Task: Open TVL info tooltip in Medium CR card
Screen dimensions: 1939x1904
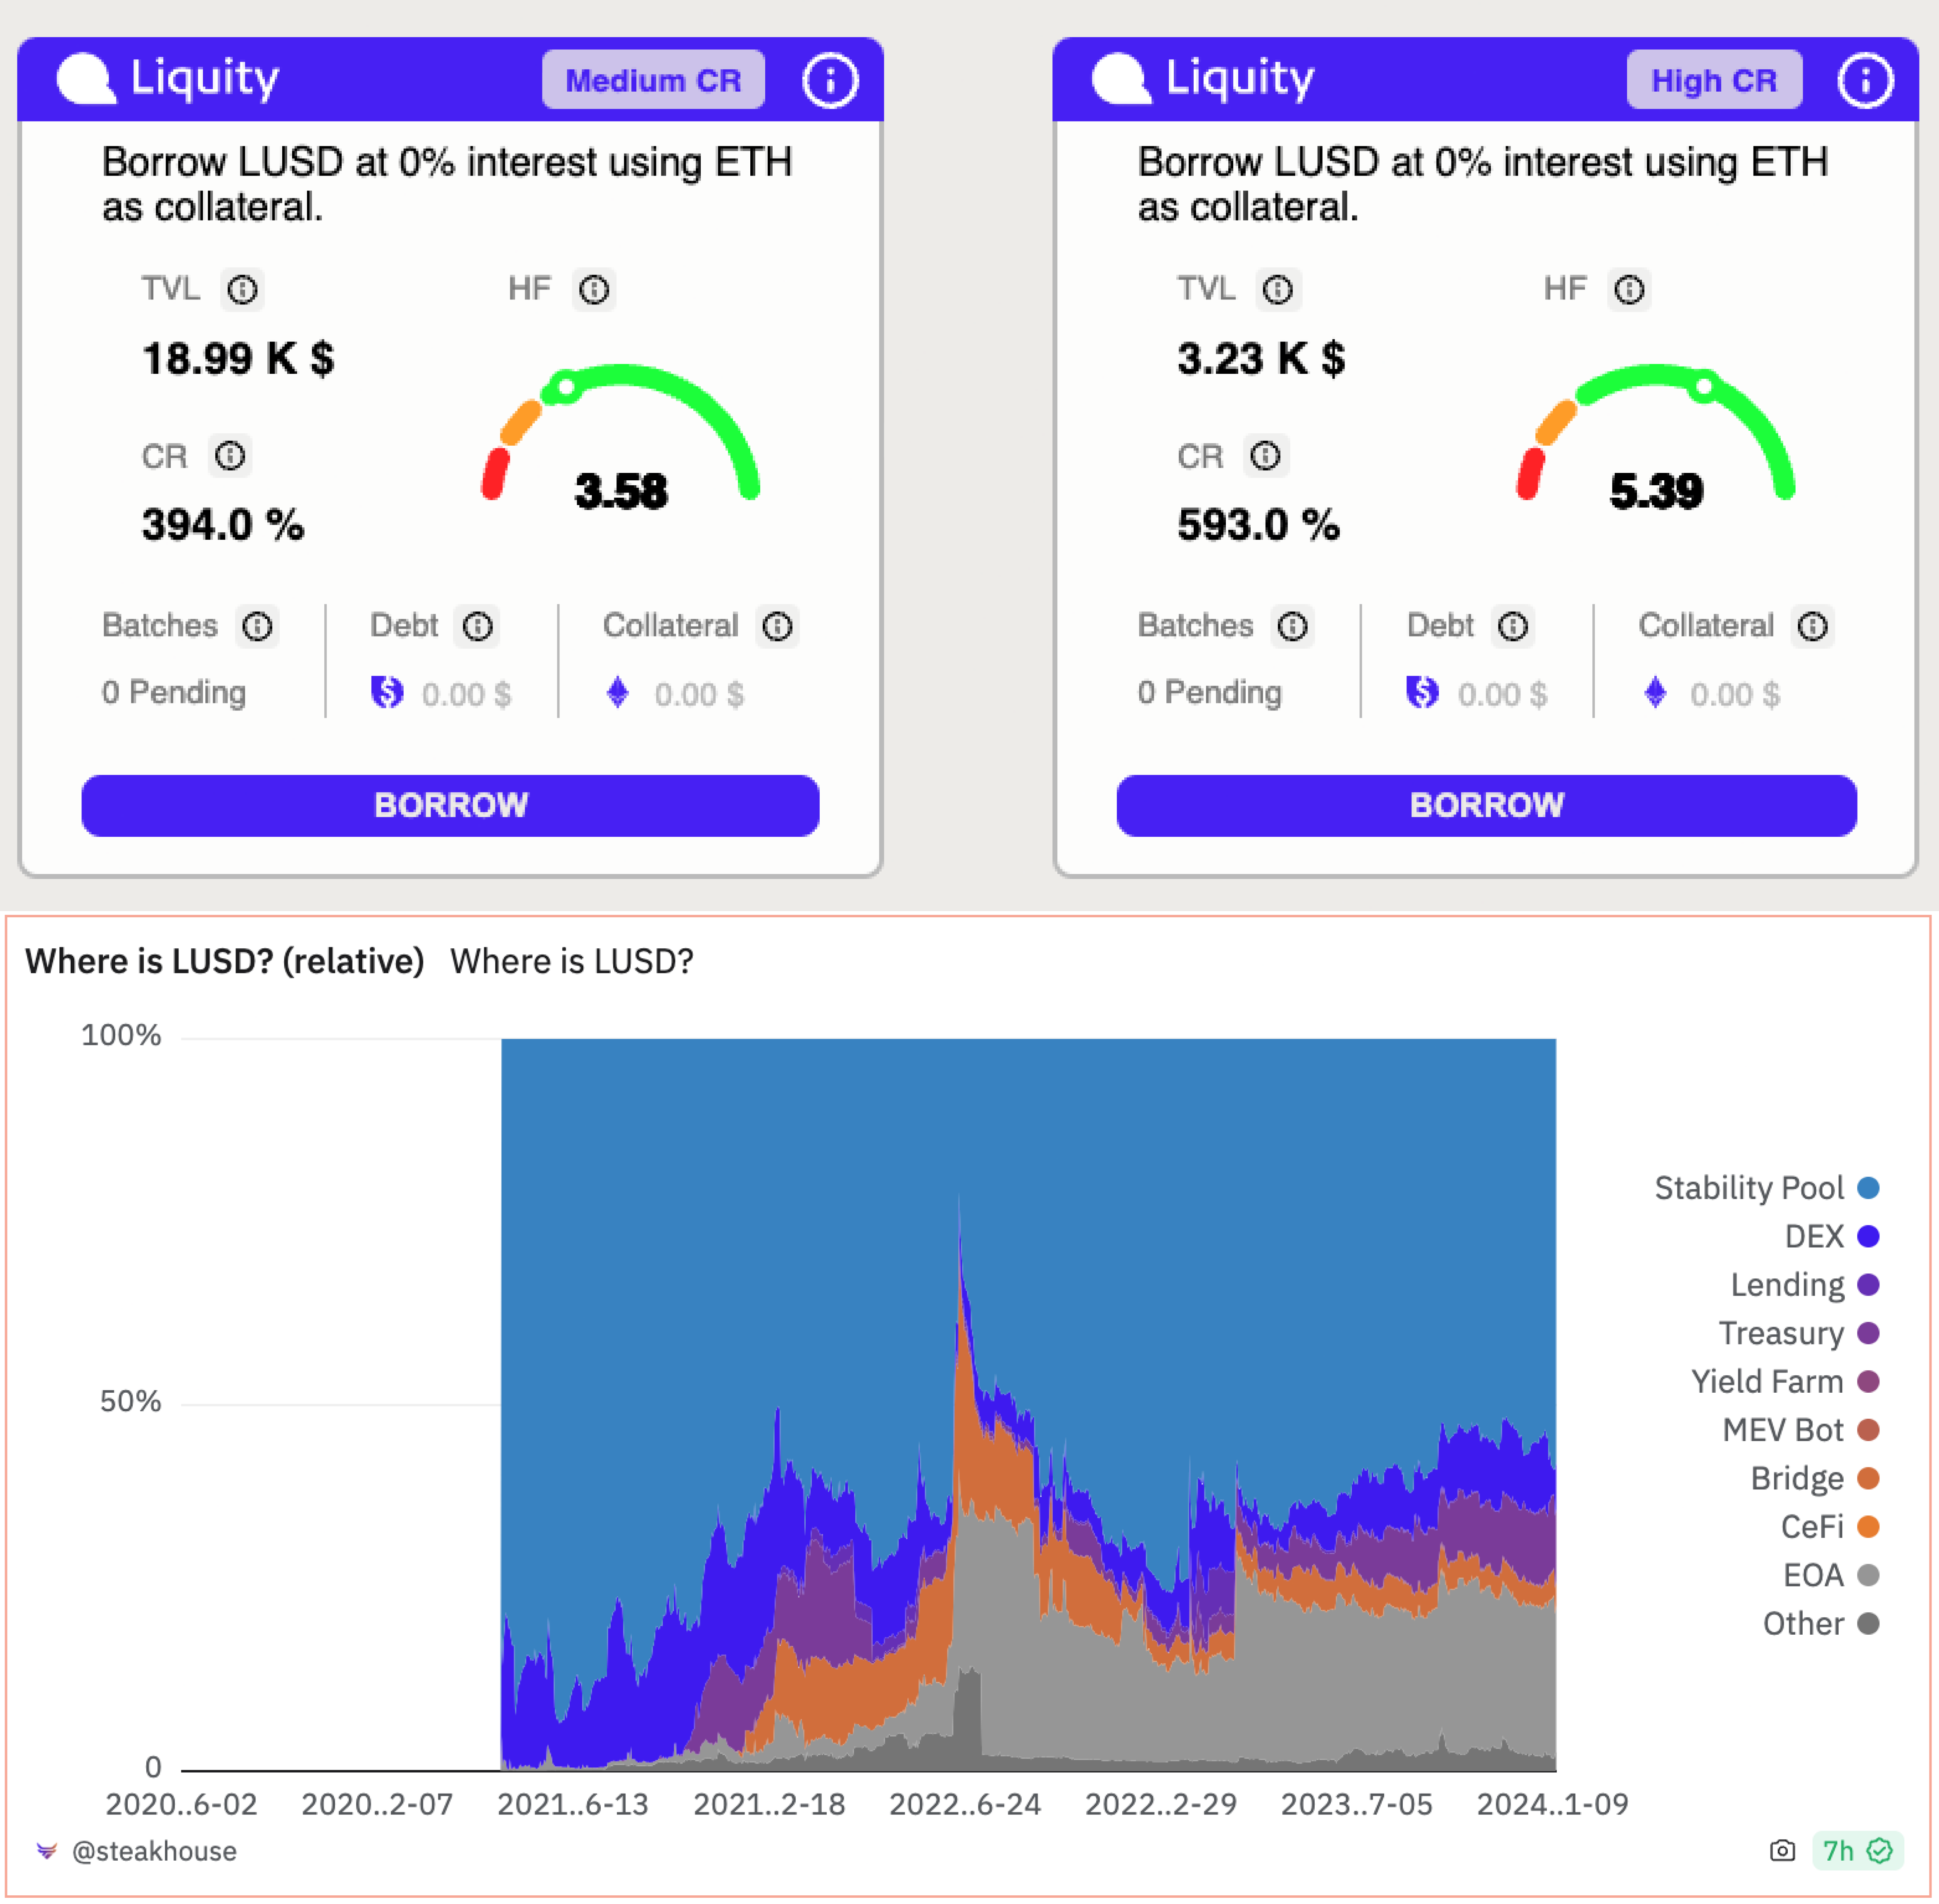Action: point(242,290)
